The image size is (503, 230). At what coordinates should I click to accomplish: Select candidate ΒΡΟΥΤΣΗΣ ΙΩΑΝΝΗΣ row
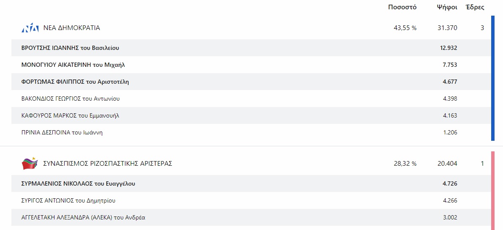[73, 48]
